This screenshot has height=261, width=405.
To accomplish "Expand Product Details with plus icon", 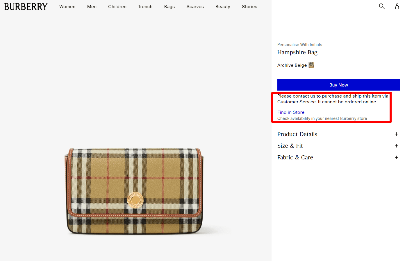I will click(x=396, y=134).
